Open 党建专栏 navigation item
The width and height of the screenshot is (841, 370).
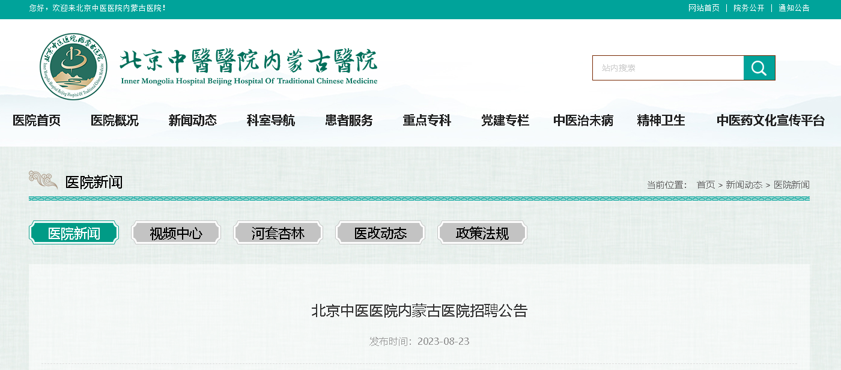[x=505, y=120]
